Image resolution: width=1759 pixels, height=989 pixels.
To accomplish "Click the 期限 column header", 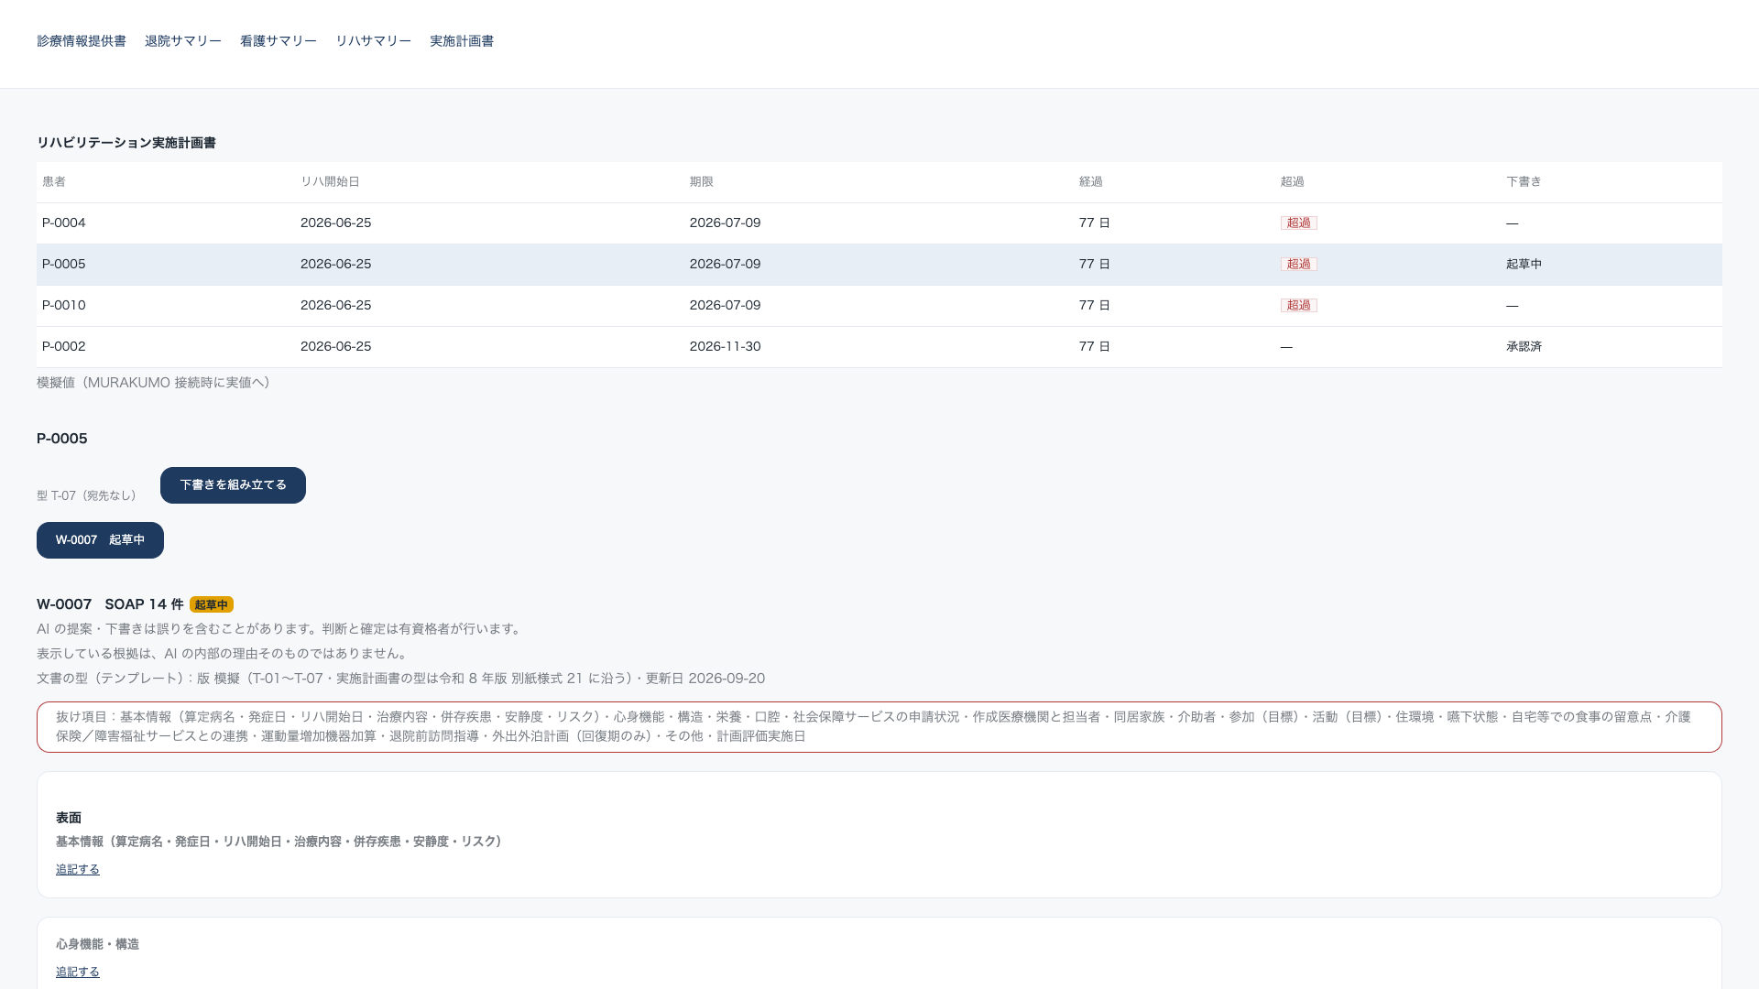I will coord(701,182).
